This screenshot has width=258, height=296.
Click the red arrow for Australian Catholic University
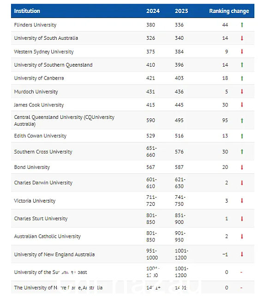tap(242, 236)
